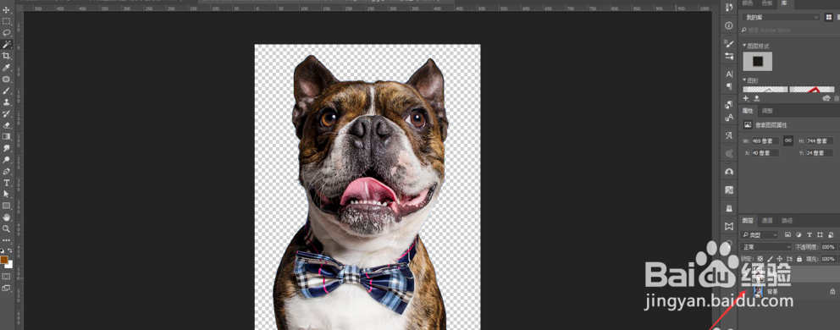Switch to the 库 tab
840x330 pixels.
coord(784,3)
